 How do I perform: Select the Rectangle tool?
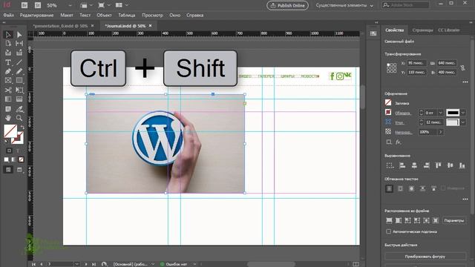19,81
